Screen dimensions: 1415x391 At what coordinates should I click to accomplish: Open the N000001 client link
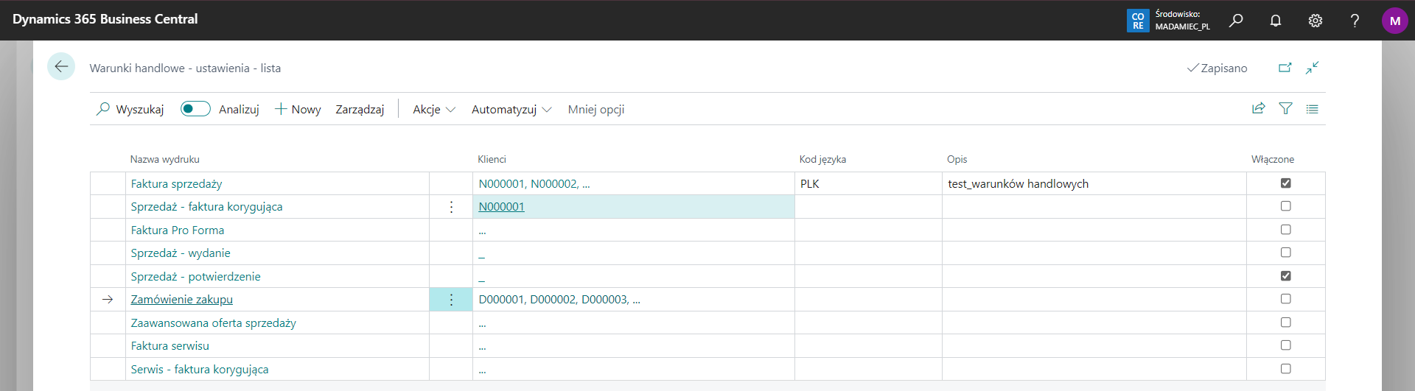tap(501, 207)
